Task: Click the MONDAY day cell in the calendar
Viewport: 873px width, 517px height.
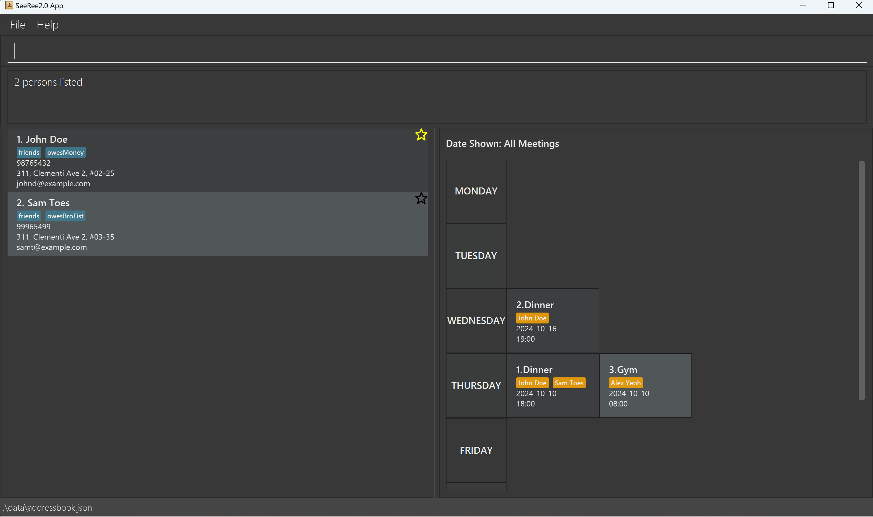Action: coord(476,191)
